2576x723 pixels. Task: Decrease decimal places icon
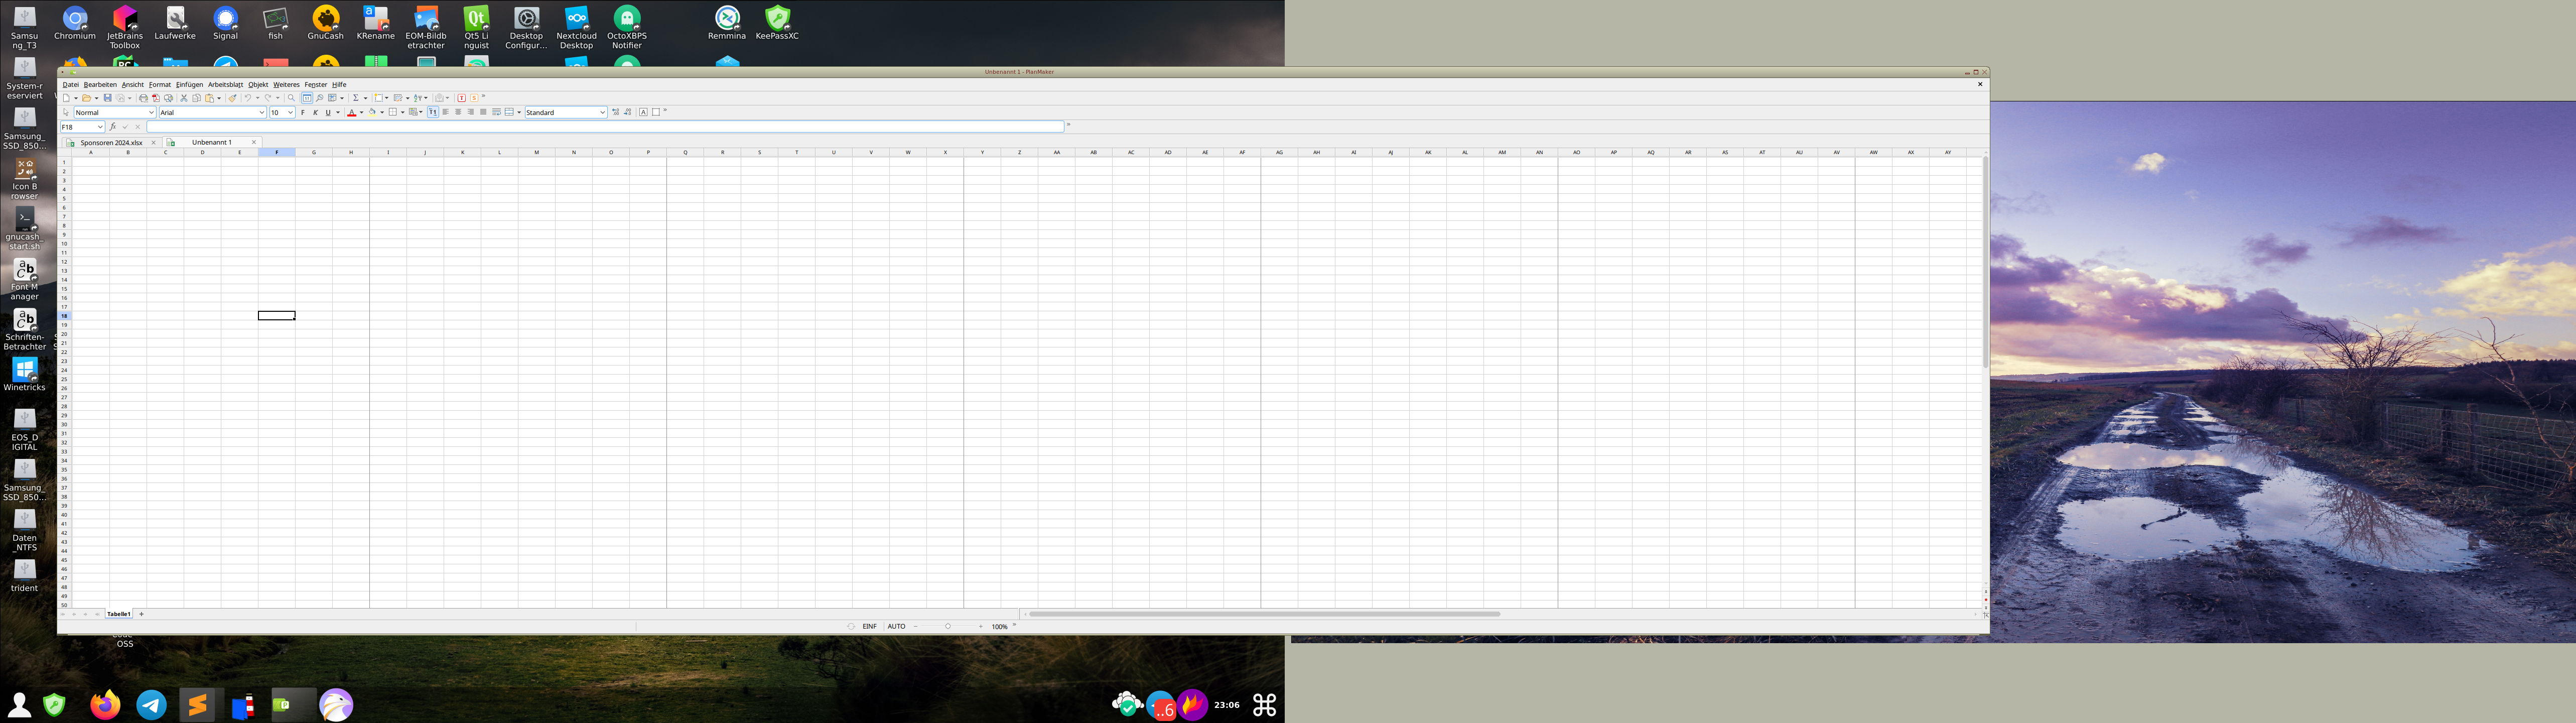pos(628,112)
